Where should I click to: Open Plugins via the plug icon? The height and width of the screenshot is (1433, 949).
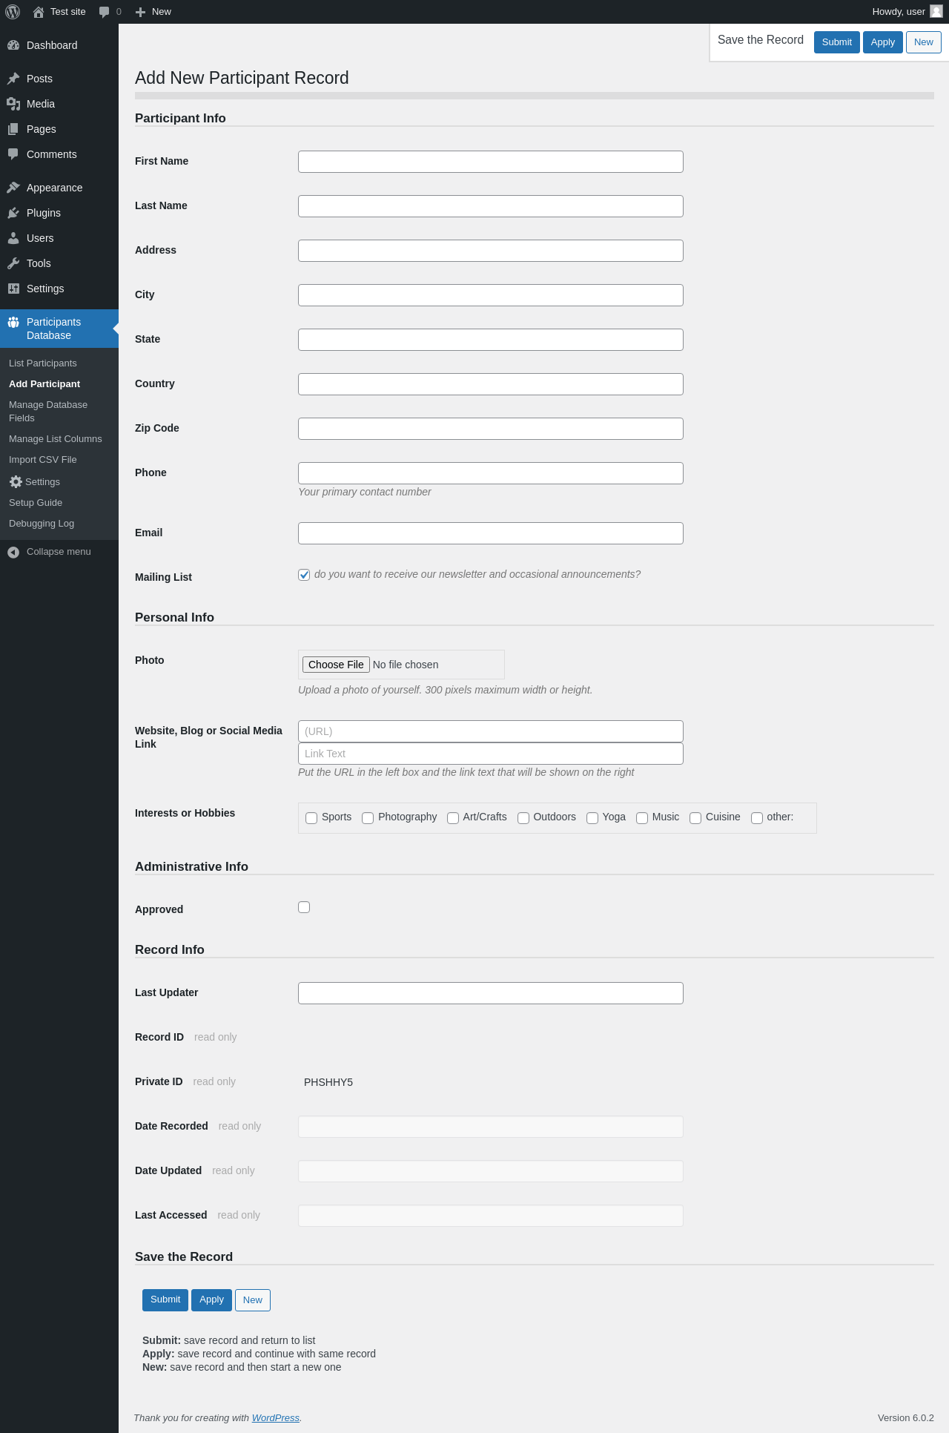coord(13,213)
